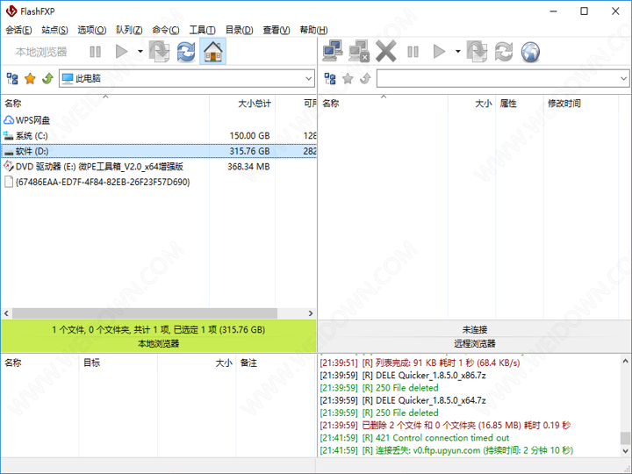Viewport: 632px width, 474px height.
Task: Click the queue 备注 column header
Action: point(276,363)
